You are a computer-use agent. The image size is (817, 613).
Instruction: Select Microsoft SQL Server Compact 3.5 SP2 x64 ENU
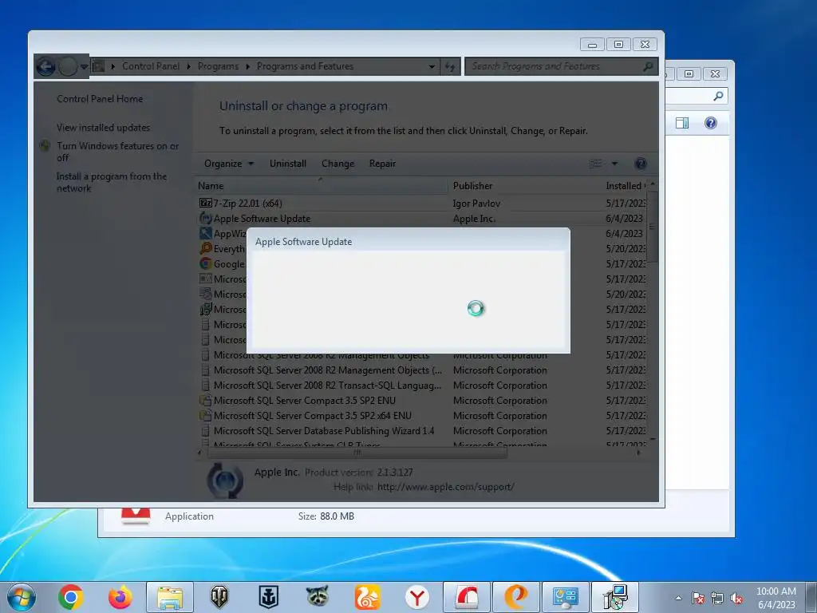(421, 415)
